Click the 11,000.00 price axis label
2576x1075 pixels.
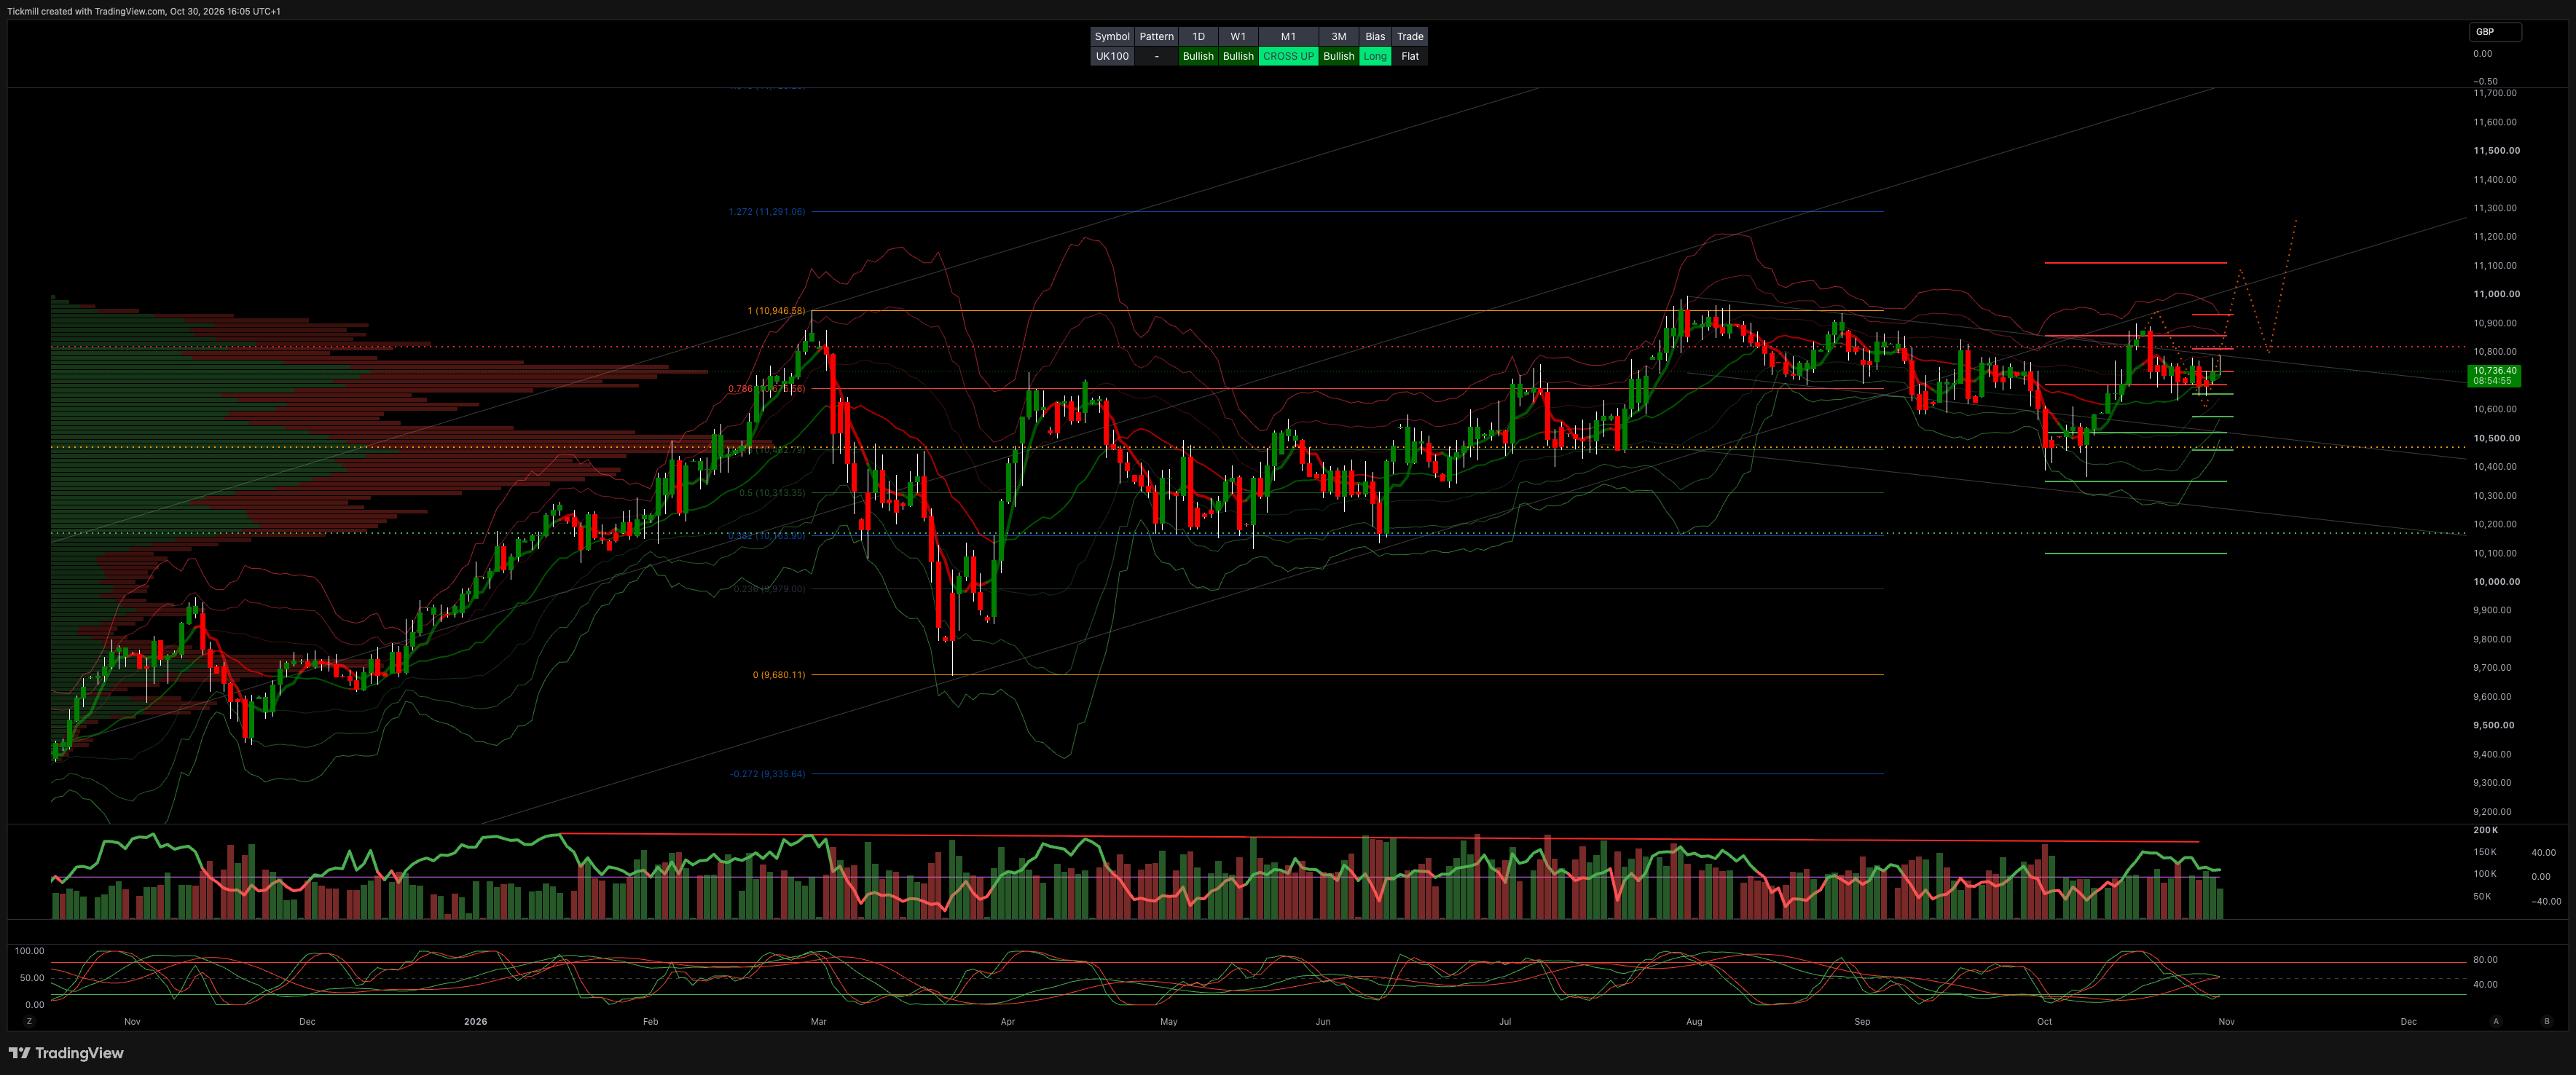pos(2496,294)
